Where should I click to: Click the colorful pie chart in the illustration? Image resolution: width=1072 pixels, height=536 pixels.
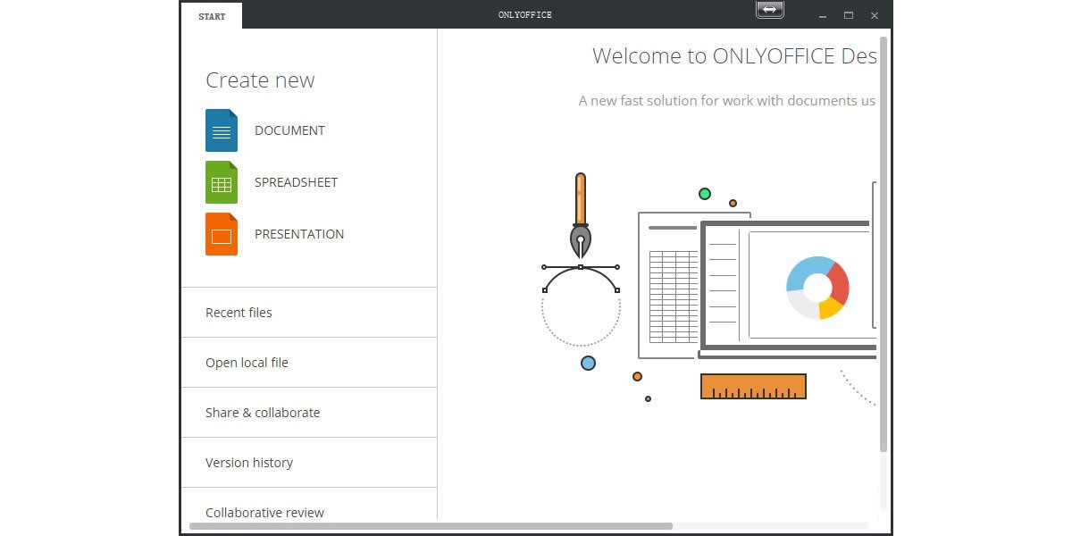click(817, 286)
